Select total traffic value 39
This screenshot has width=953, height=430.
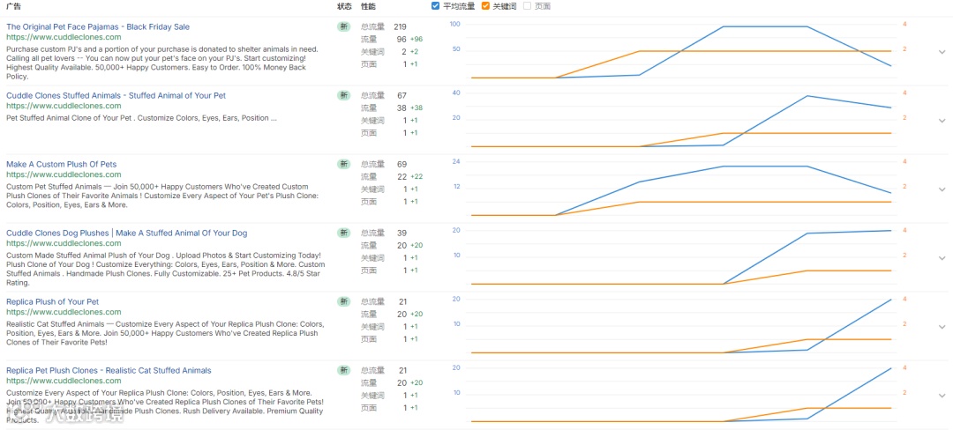coord(401,233)
